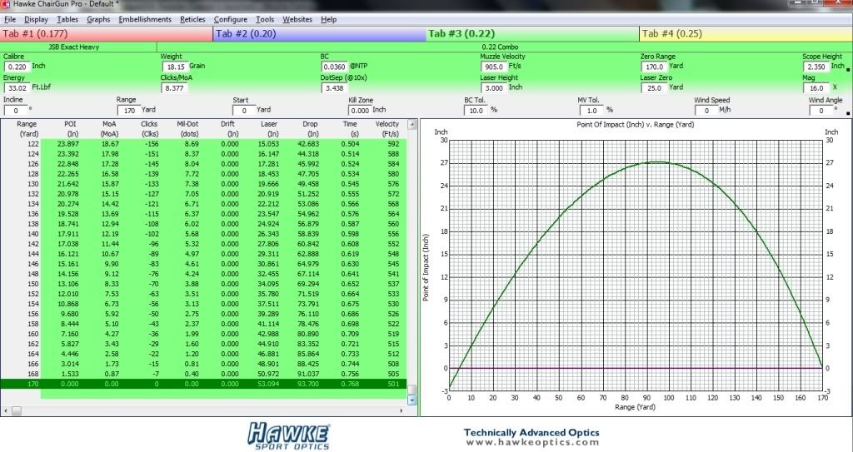The height and width of the screenshot is (452, 853).
Task: Click the table's vertical scroll down arrow
Action: [x=412, y=400]
